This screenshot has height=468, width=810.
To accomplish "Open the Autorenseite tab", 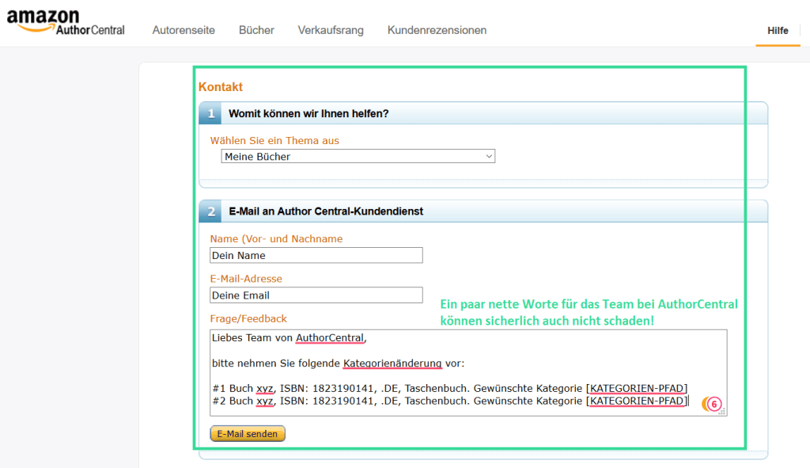I will [x=184, y=30].
